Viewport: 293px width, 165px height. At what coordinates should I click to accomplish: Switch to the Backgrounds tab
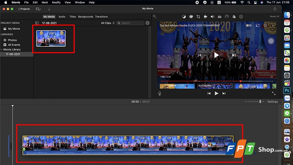point(85,16)
